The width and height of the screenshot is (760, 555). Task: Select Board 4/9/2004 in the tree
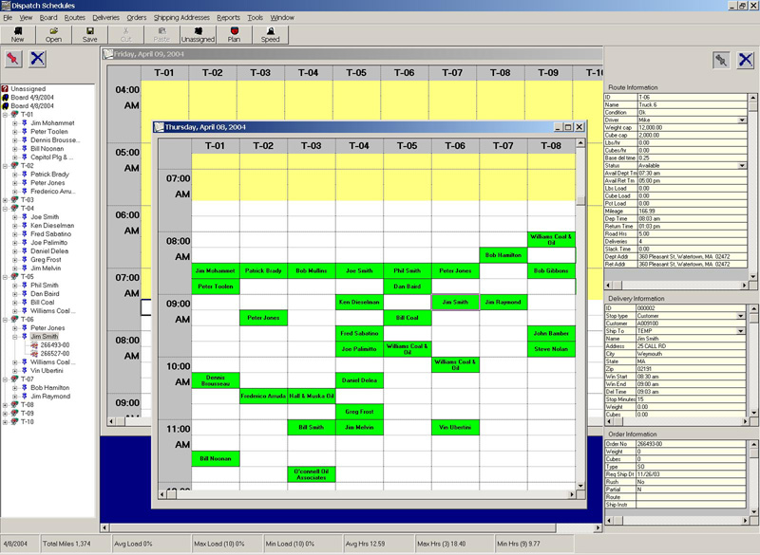point(32,98)
